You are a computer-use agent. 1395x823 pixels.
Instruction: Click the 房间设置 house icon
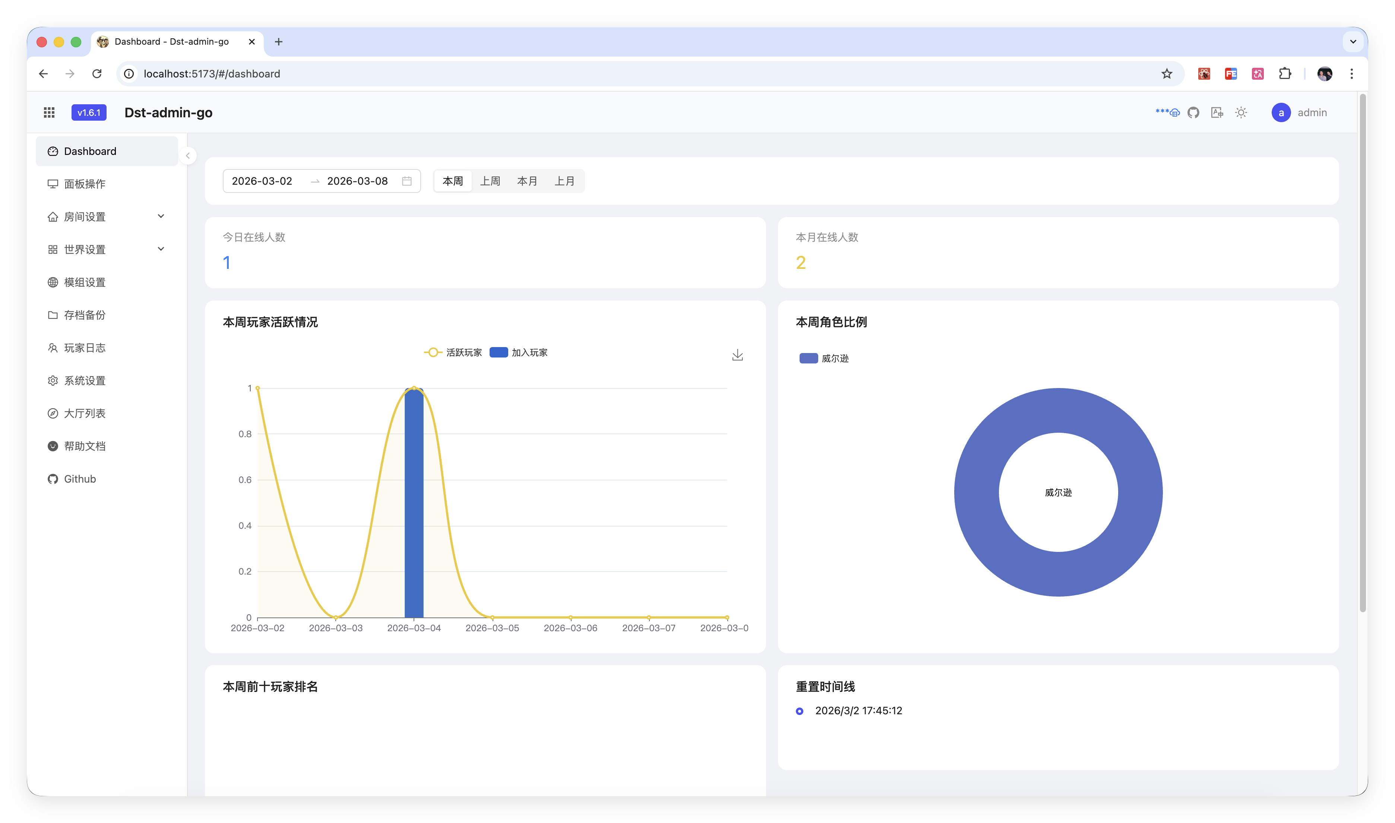(x=53, y=217)
